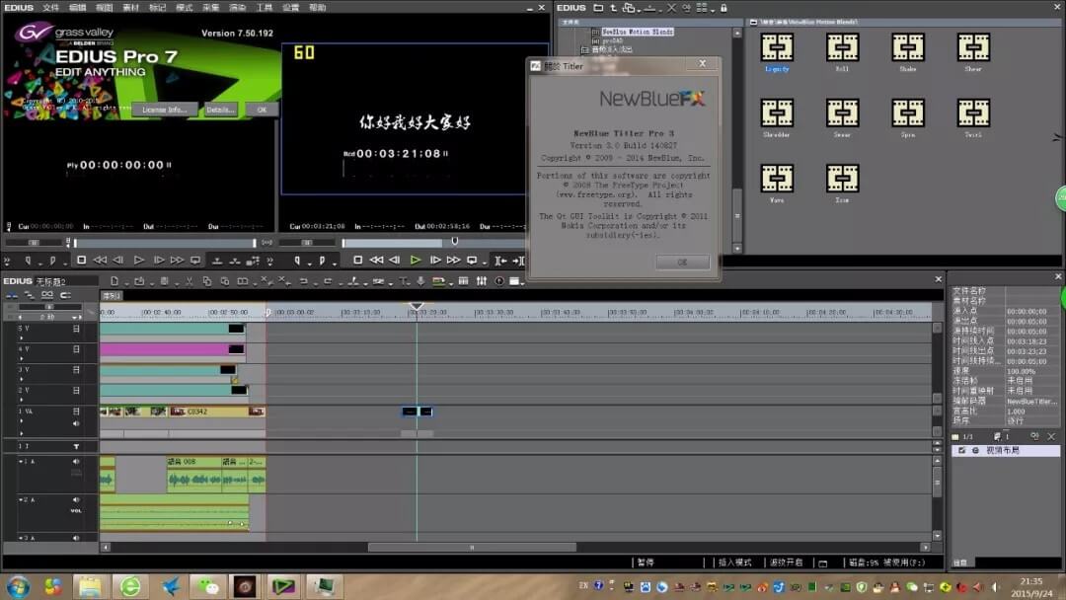Viewport: 1066px width, 600px height.
Task: Click the copy icon in timeline toolbar
Action: click(207, 281)
